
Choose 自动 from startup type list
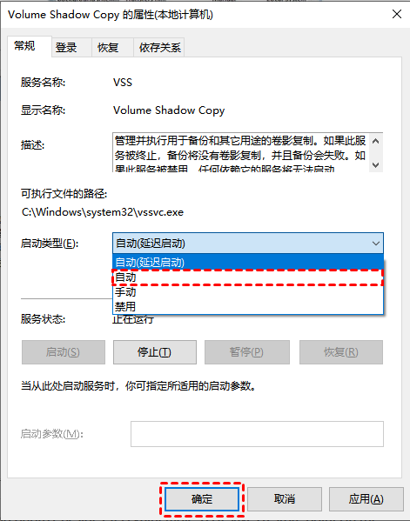[x=248, y=277]
